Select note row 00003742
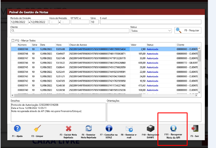This screenshot has width=216, height=148. pyautogui.click(x=105, y=81)
